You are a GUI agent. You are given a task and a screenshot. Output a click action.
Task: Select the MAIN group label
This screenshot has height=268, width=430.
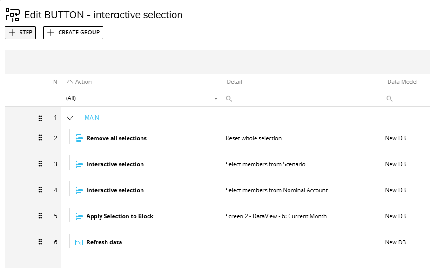click(x=92, y=118)
